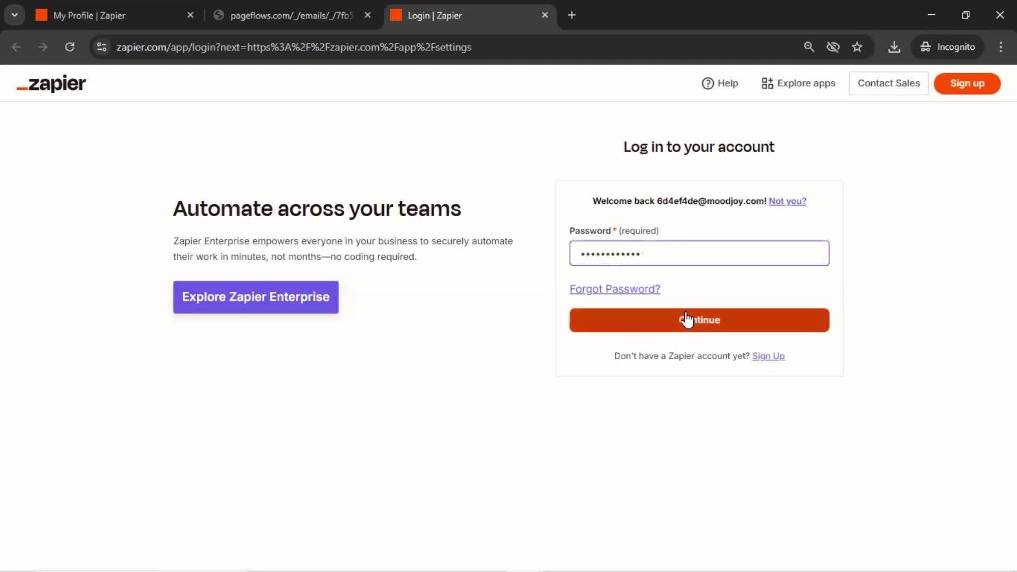Restore down the browser window

click(966, 15)
